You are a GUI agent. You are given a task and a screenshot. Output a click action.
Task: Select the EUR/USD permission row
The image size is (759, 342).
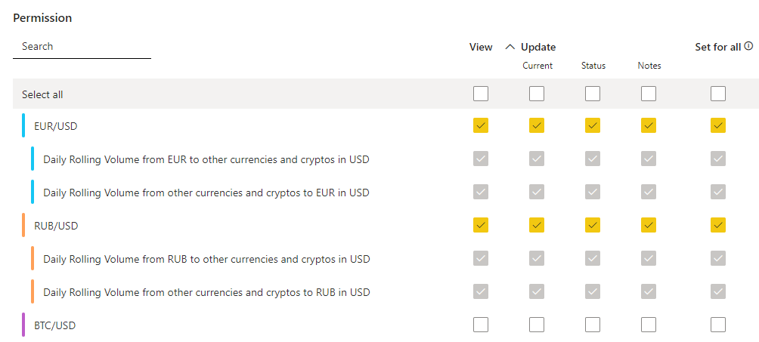pos(56,126)
